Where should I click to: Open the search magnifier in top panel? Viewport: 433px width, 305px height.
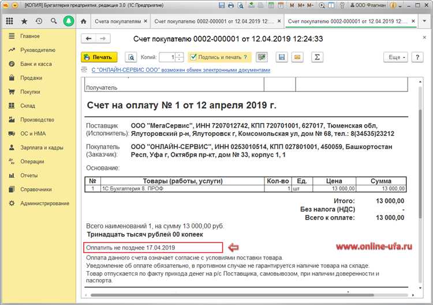click(54, 21)
